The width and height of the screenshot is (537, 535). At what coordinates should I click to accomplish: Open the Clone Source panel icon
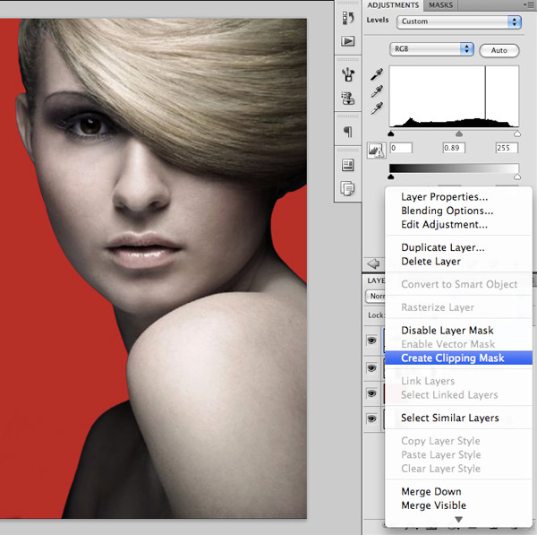coord(348,99)
